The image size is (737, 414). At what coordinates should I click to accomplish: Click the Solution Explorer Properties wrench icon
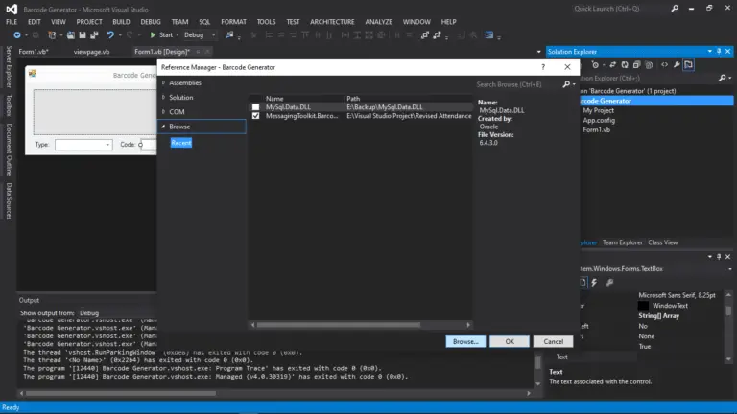(x=677, y=64)
